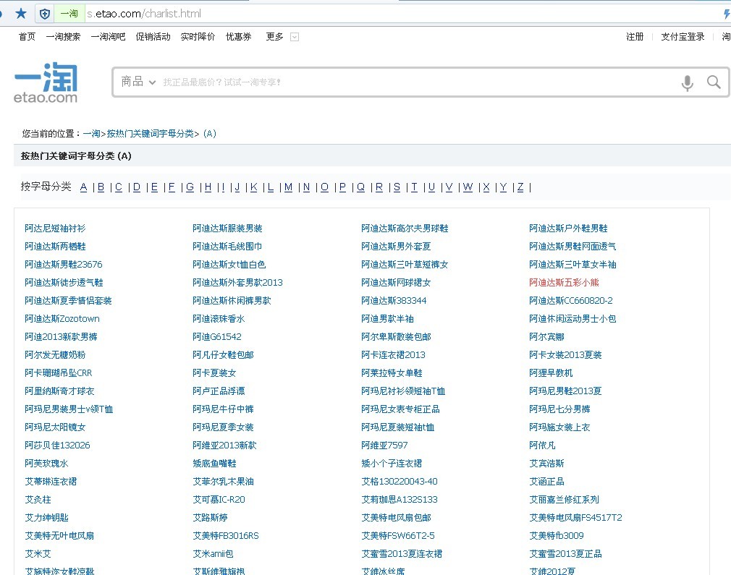Click the lightning bolt icon at top right

[x=726, y=13]
